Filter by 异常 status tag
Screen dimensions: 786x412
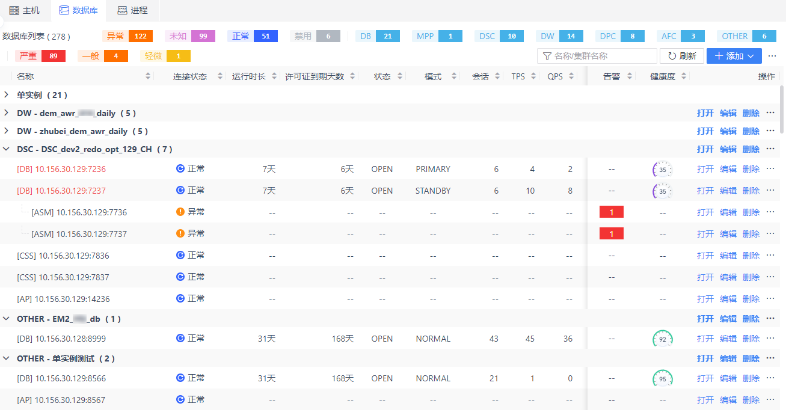click(x=127, y=36)
